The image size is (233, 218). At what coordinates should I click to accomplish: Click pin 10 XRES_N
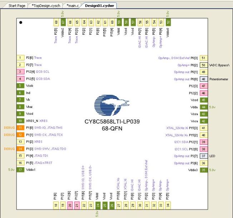pyautogui.click(x=20, y=121)
